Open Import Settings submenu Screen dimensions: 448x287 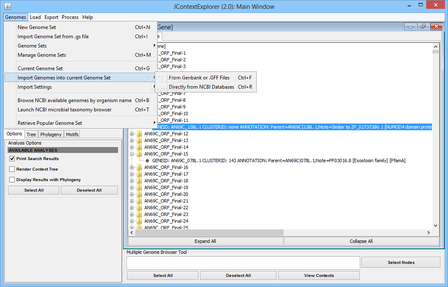pos(81,87)
